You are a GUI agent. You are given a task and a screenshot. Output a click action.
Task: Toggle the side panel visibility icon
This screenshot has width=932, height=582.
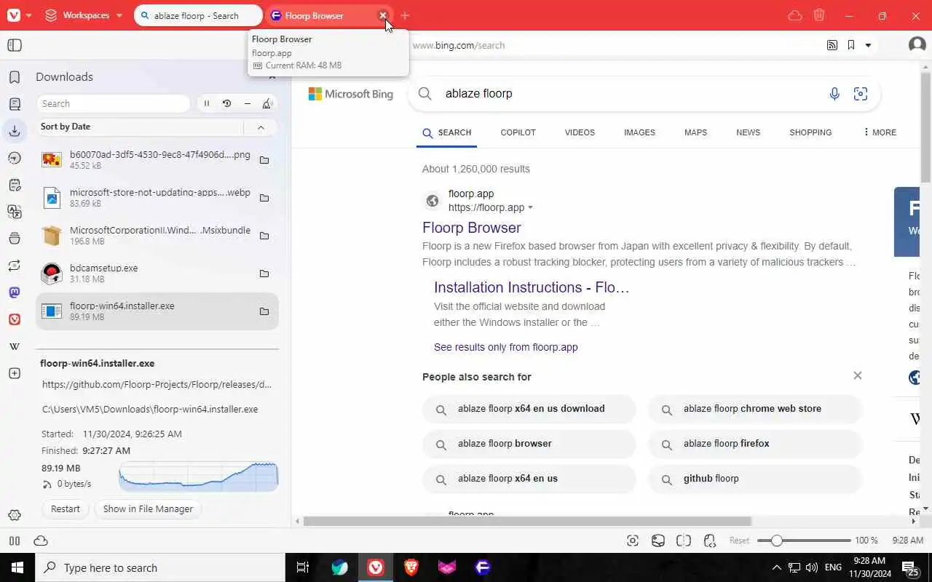15,45
